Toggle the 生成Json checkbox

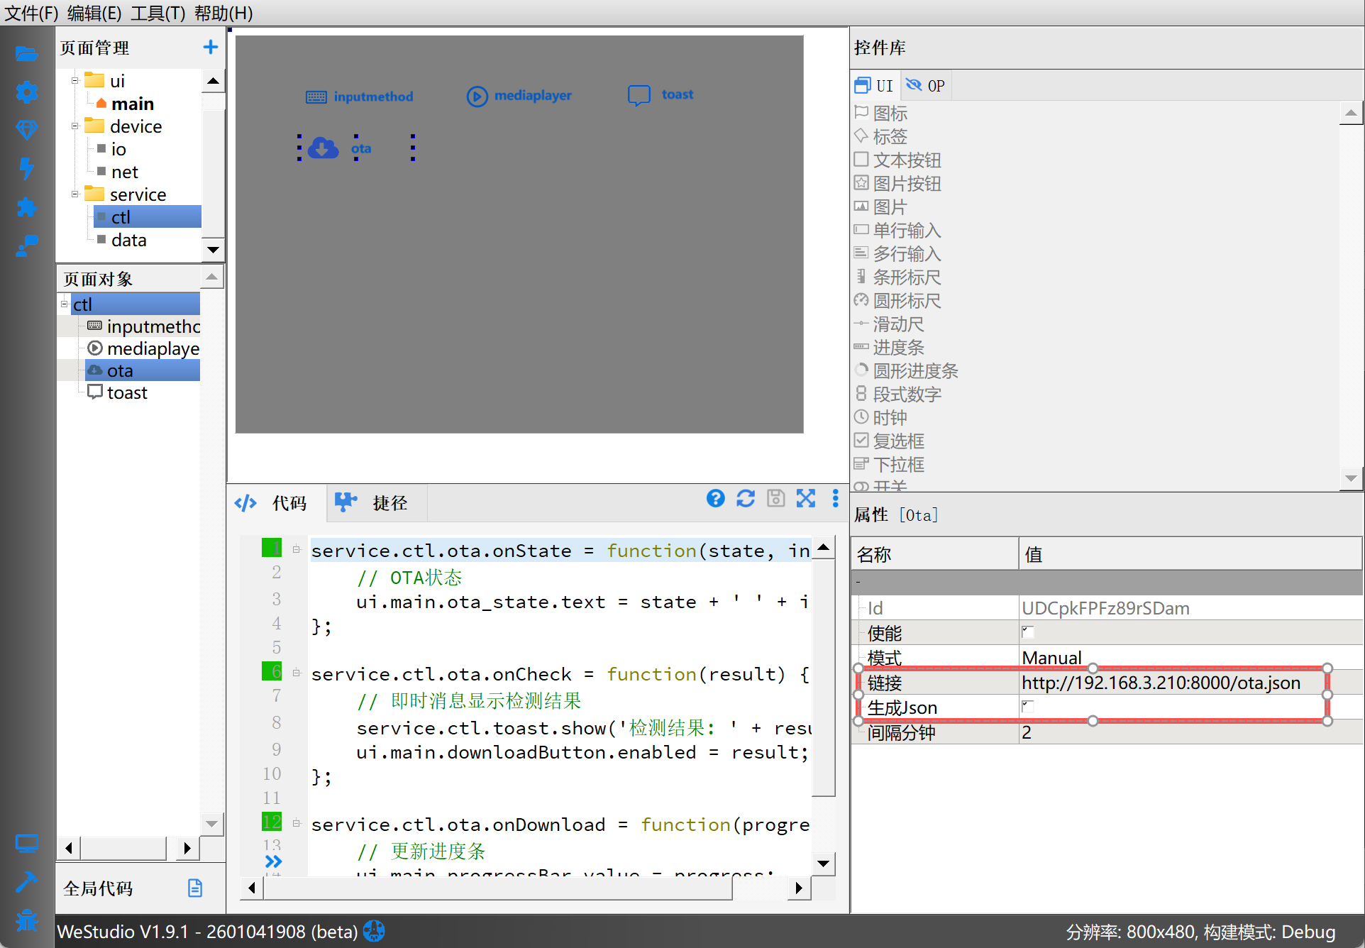tap(1027, 707)
